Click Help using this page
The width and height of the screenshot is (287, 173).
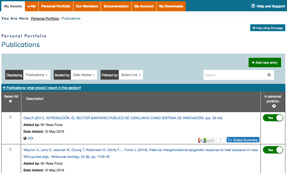[268, 28]
